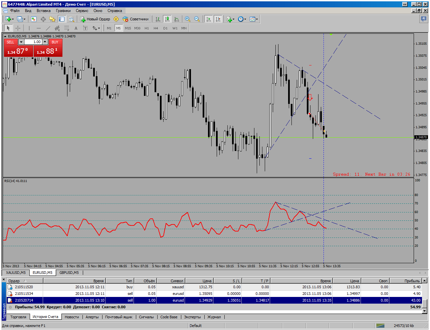This screenshot has height=330, width=430.
Task: Collapse the one-click trading panel triangle
Action: tap(5, 36)
